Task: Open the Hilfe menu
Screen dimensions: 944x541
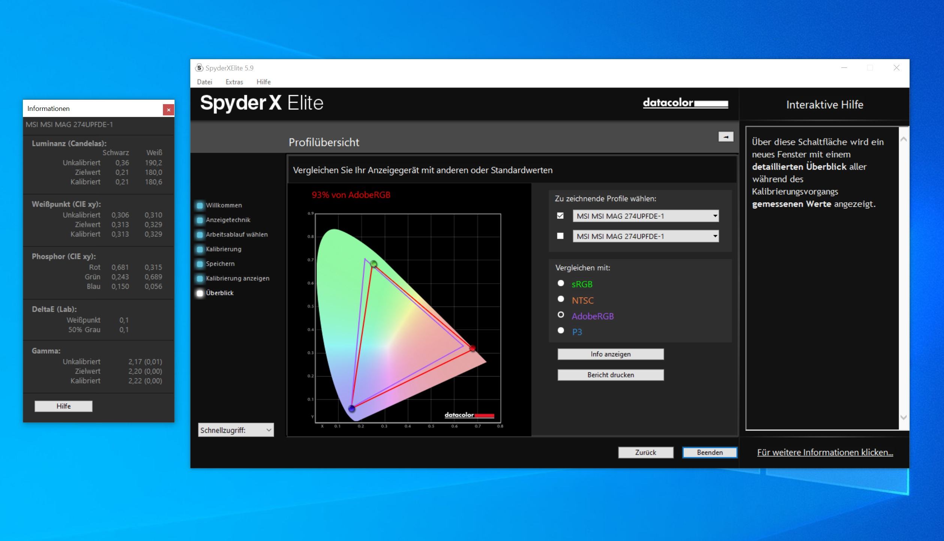Action: pos(263,82)
